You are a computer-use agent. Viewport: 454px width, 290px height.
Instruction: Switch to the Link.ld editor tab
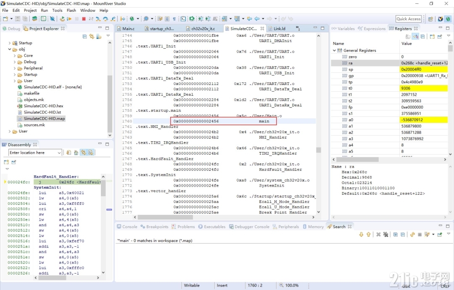point(277,28)
